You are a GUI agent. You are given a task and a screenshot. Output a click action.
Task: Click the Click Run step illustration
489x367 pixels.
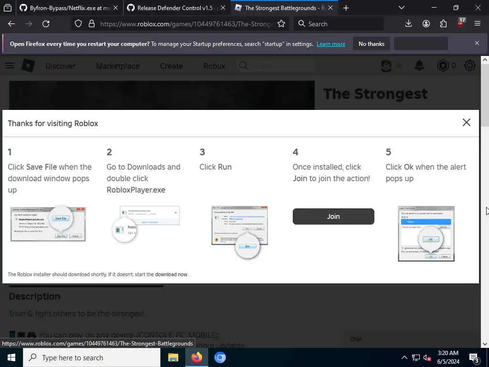point(240,232)
